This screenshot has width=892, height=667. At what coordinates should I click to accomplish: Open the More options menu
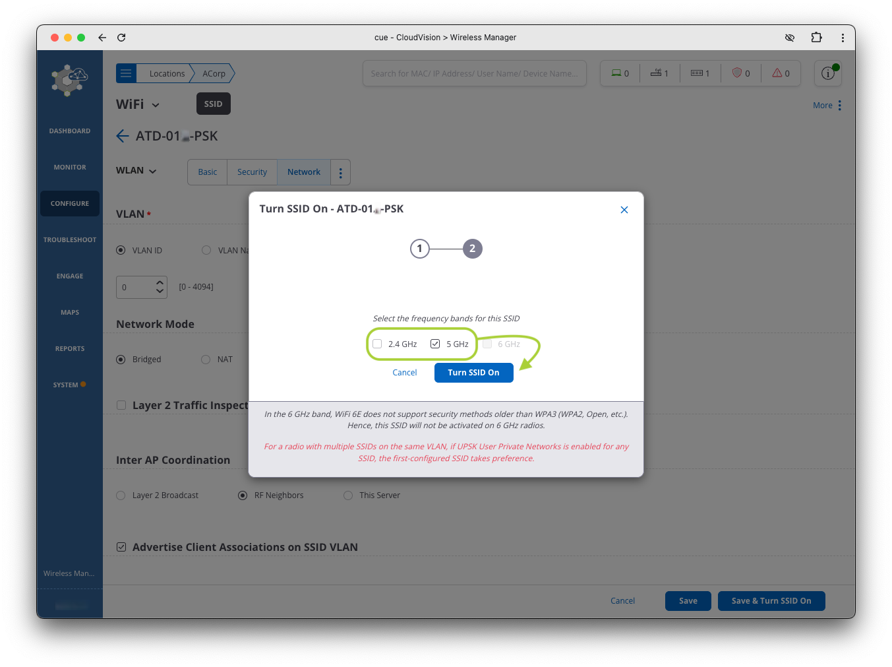tap(827, 106)
